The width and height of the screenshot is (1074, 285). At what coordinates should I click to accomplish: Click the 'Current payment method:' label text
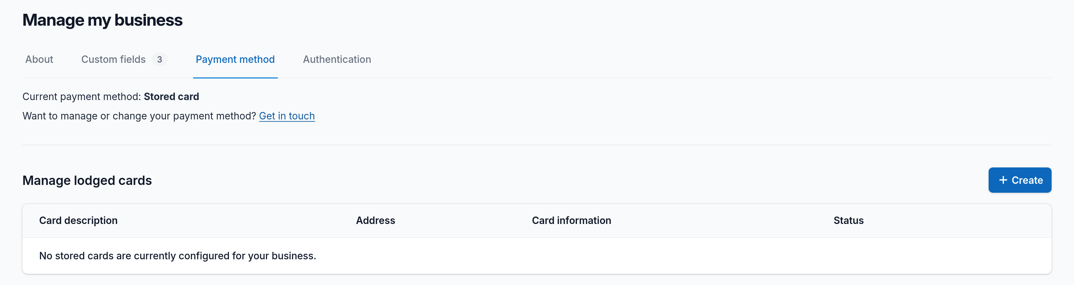click(x=82, y=96)
